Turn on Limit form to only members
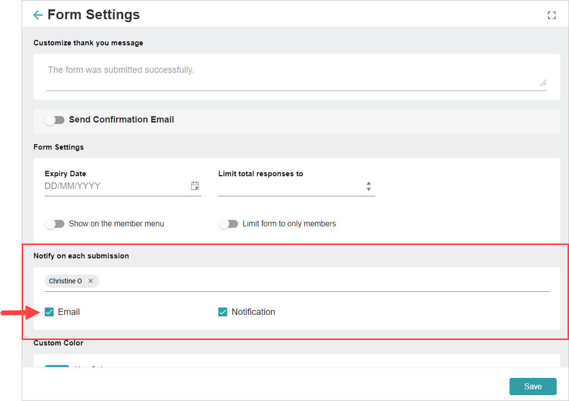The image size is (569, 401). [x=228, y=224]
